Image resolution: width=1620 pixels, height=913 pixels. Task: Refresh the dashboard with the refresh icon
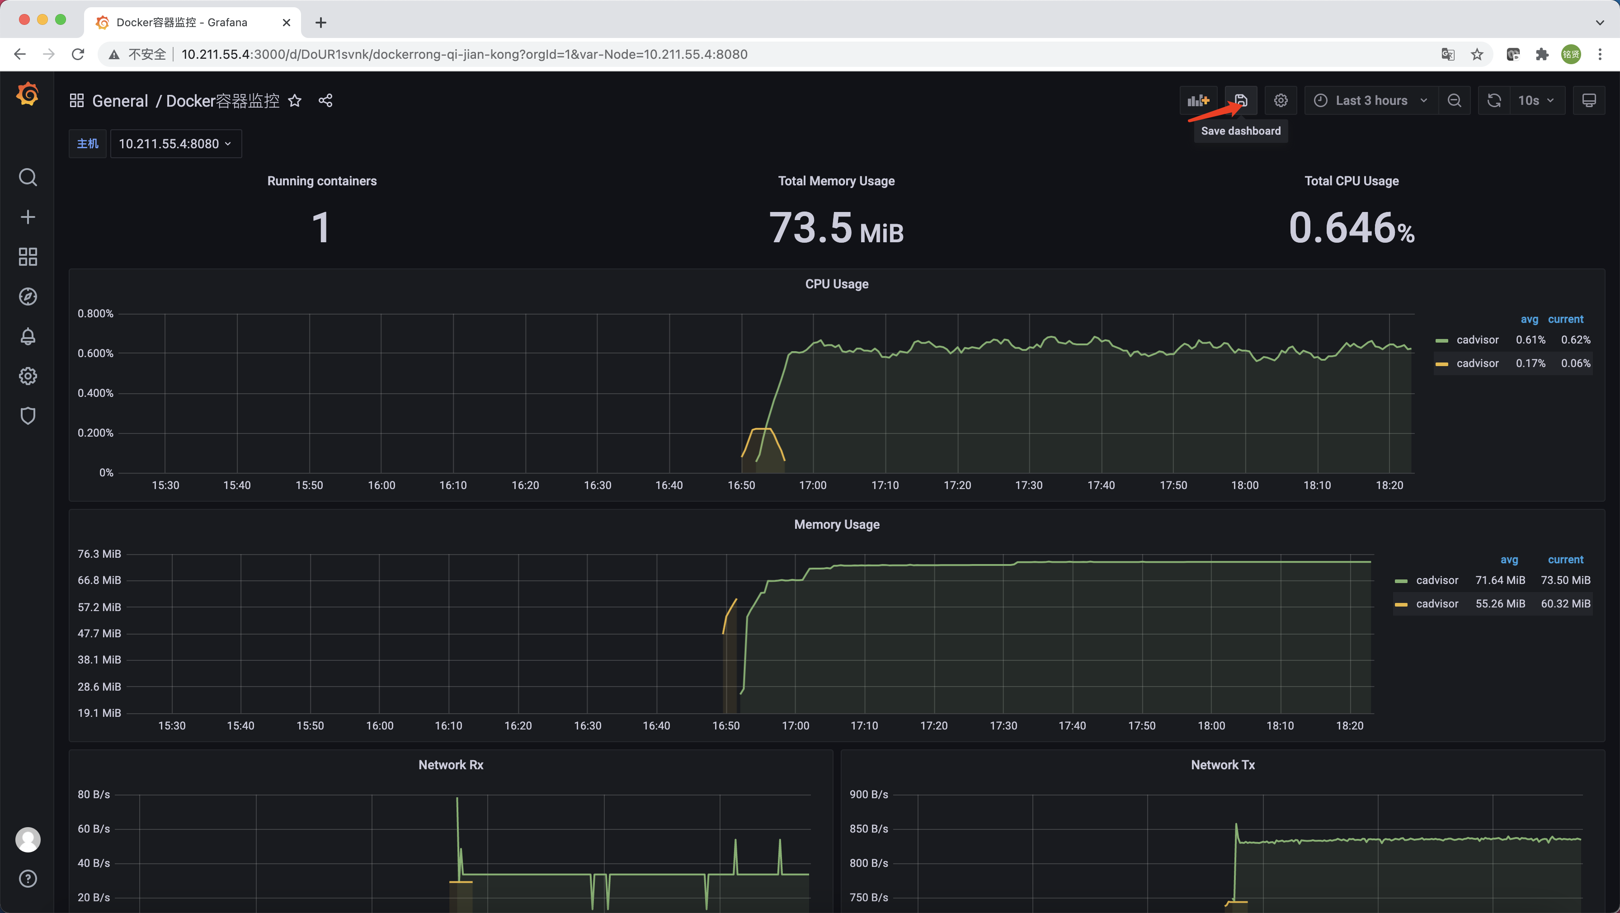click(1493, 101)
